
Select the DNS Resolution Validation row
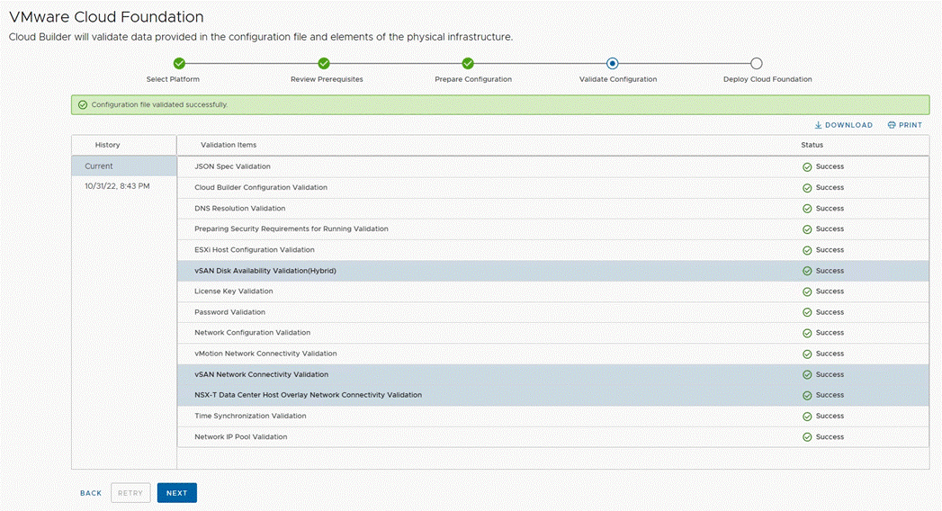[x=553, y=209]
